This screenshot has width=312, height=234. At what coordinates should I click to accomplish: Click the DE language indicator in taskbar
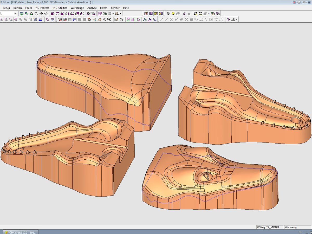point(300,232)
